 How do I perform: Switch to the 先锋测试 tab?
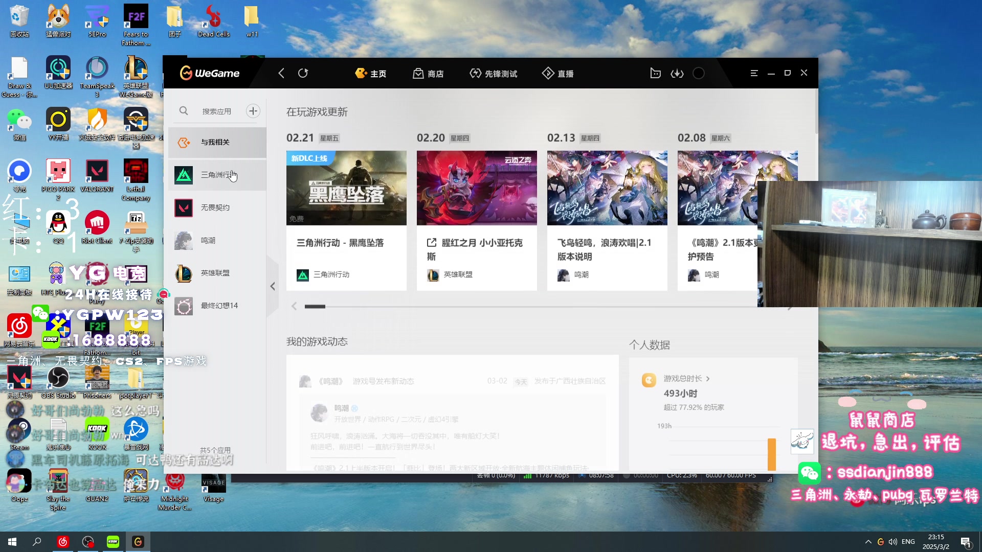(494, 74)
